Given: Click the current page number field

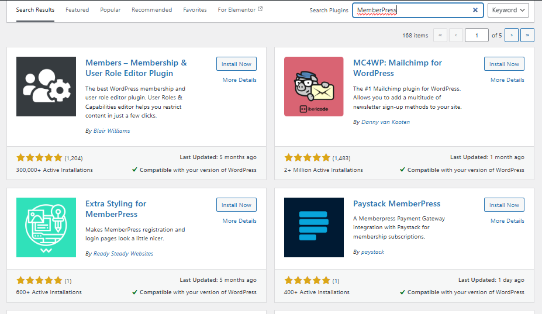Looking at the screenshot, I should pos(477,35).
